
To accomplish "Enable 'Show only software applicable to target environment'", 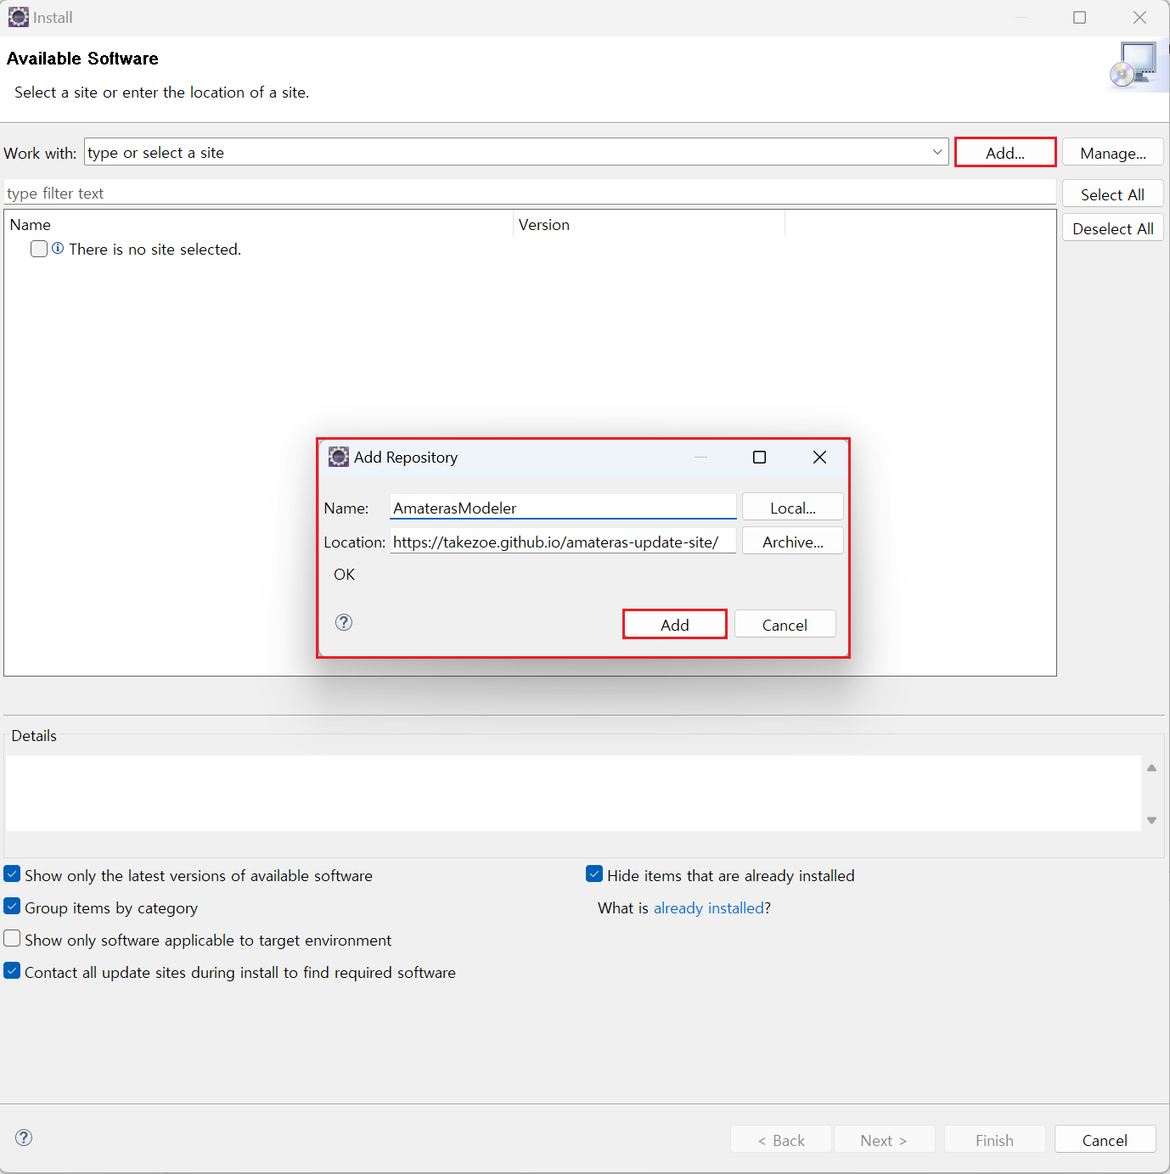I will pyautogui.click(x=12, y=938).
